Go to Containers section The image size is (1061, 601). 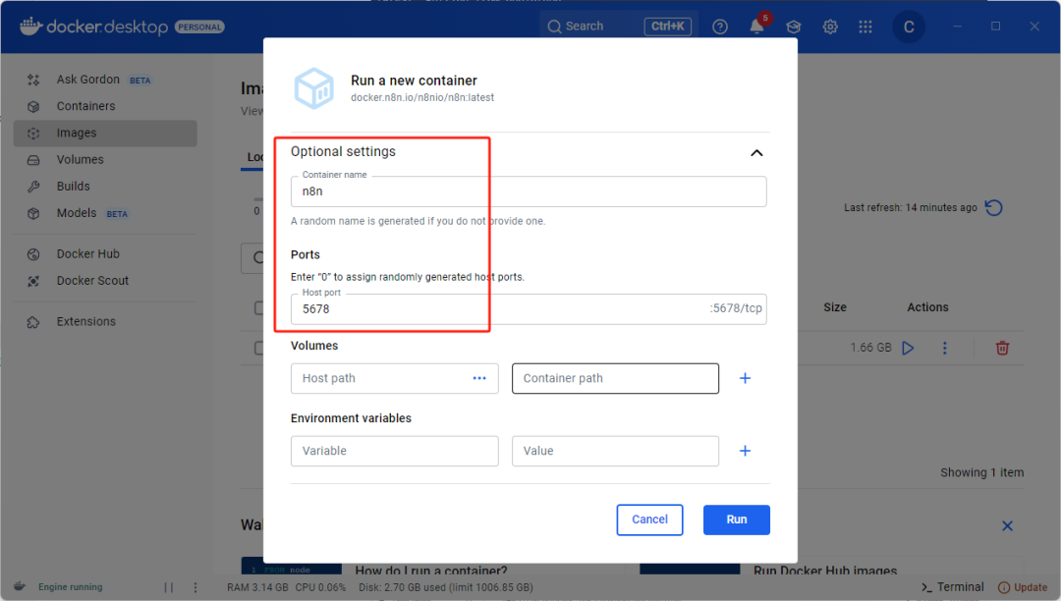pos(85,106)
